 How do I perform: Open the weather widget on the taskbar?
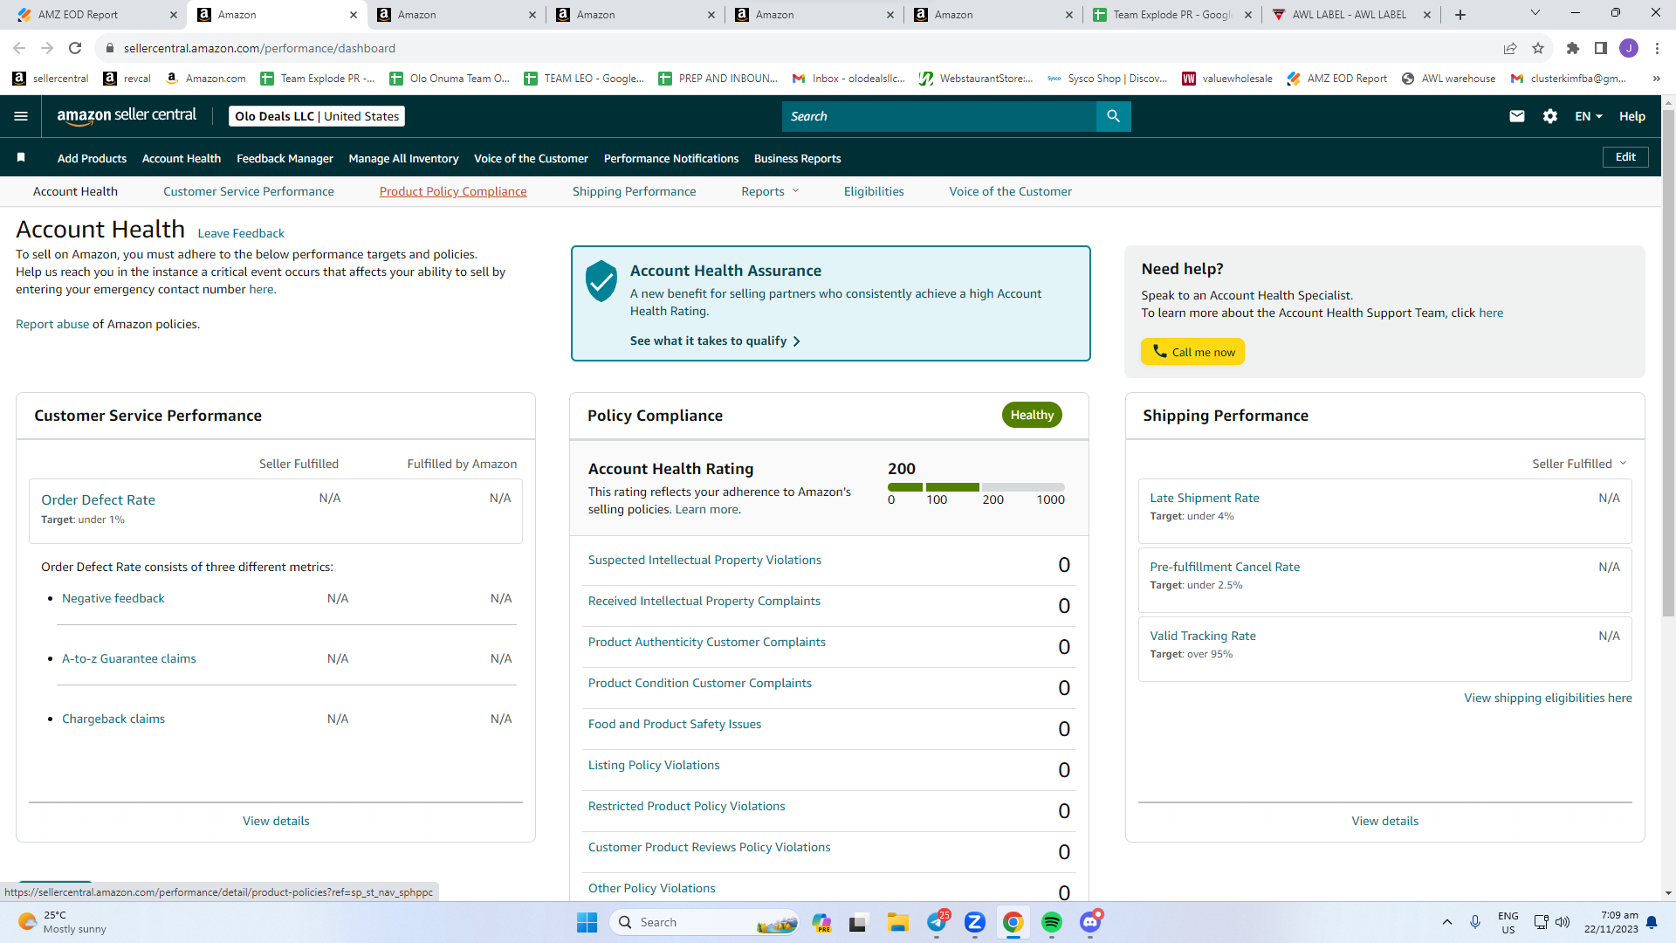point(63,922)
